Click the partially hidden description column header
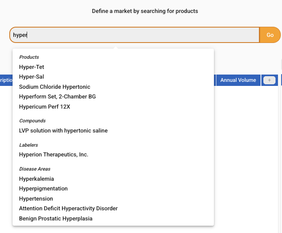The image size is (282, 233). [x=6, y=80]
